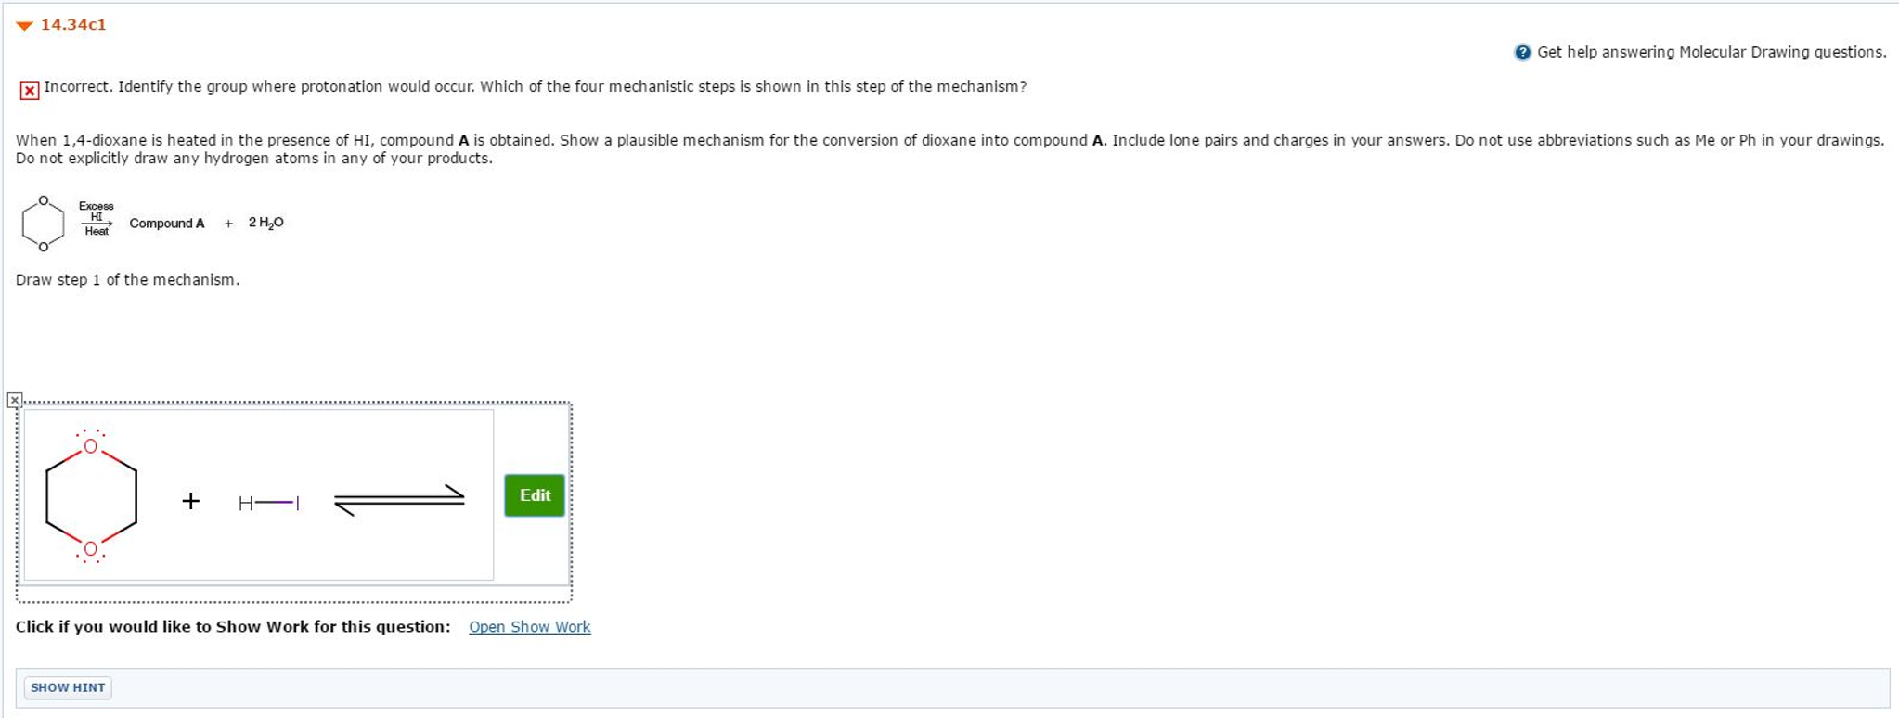Click the Excess HI Heat reaction arrow
This screenshot has height=718, width=1899.
click(x=97, y=223)
